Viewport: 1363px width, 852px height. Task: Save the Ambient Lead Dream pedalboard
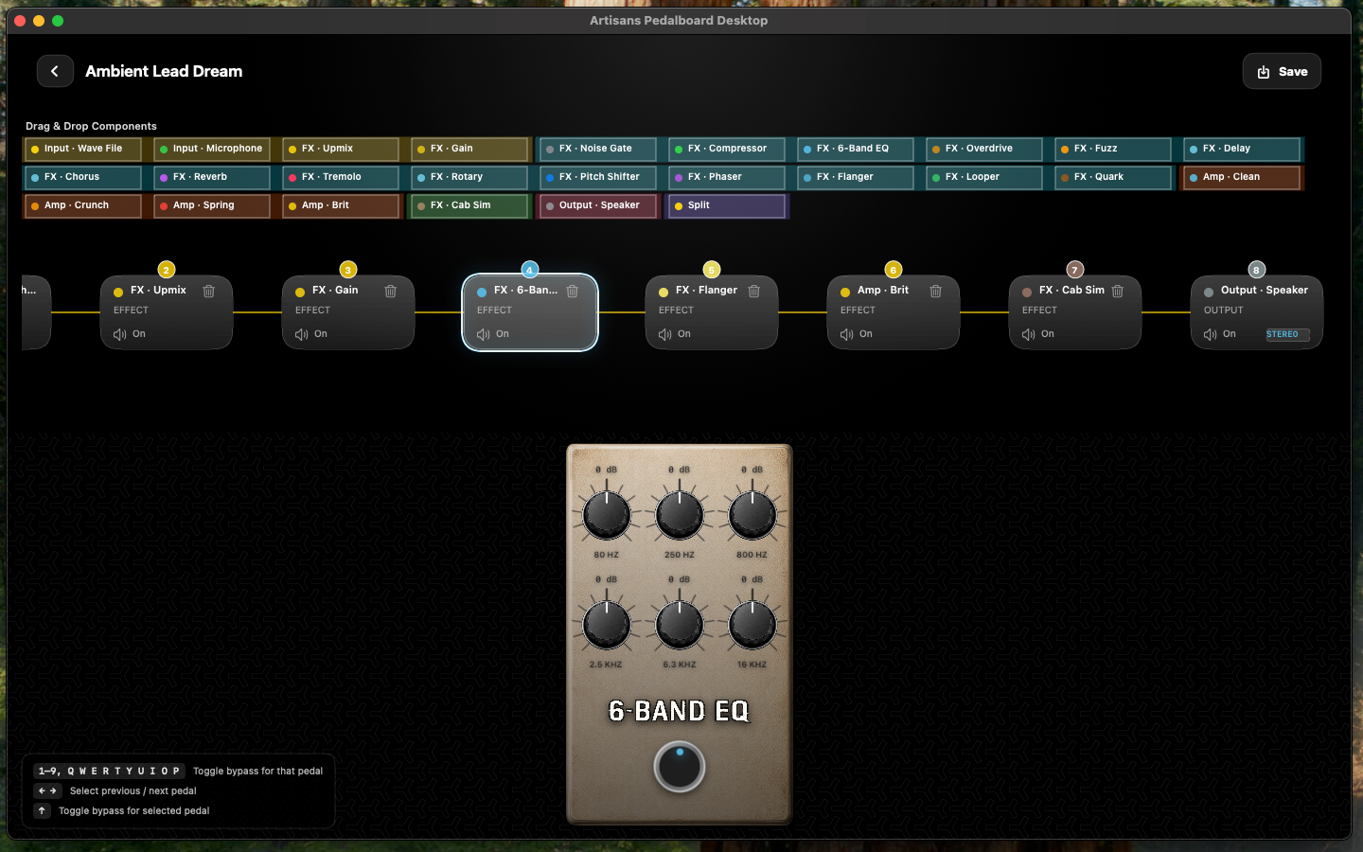pos(1282,71)
